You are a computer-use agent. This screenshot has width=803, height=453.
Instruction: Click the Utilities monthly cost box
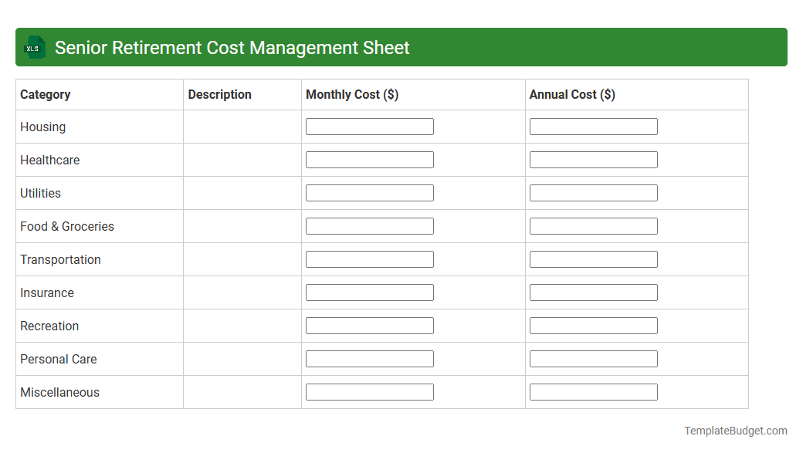369,192
